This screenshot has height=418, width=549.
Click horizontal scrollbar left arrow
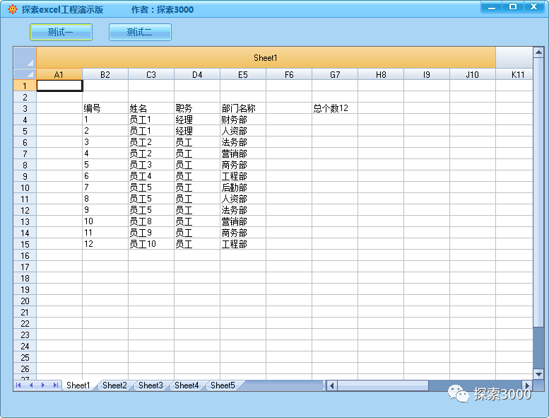[332, 385]
